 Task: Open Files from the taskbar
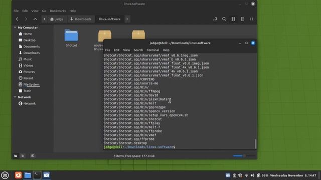click(x=28, y=175)
